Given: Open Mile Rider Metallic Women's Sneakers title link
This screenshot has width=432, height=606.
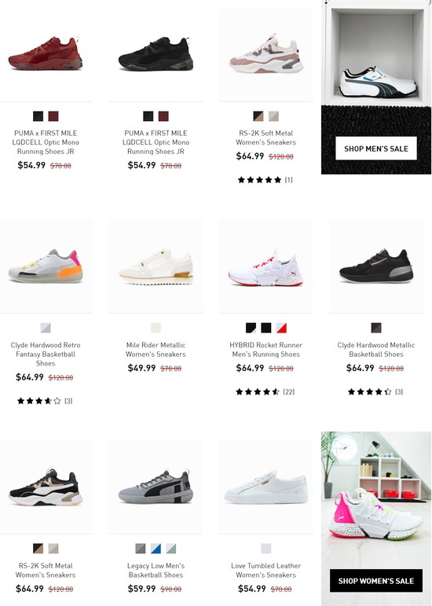Looking at the screenshot, I should (x=156, y=350).
